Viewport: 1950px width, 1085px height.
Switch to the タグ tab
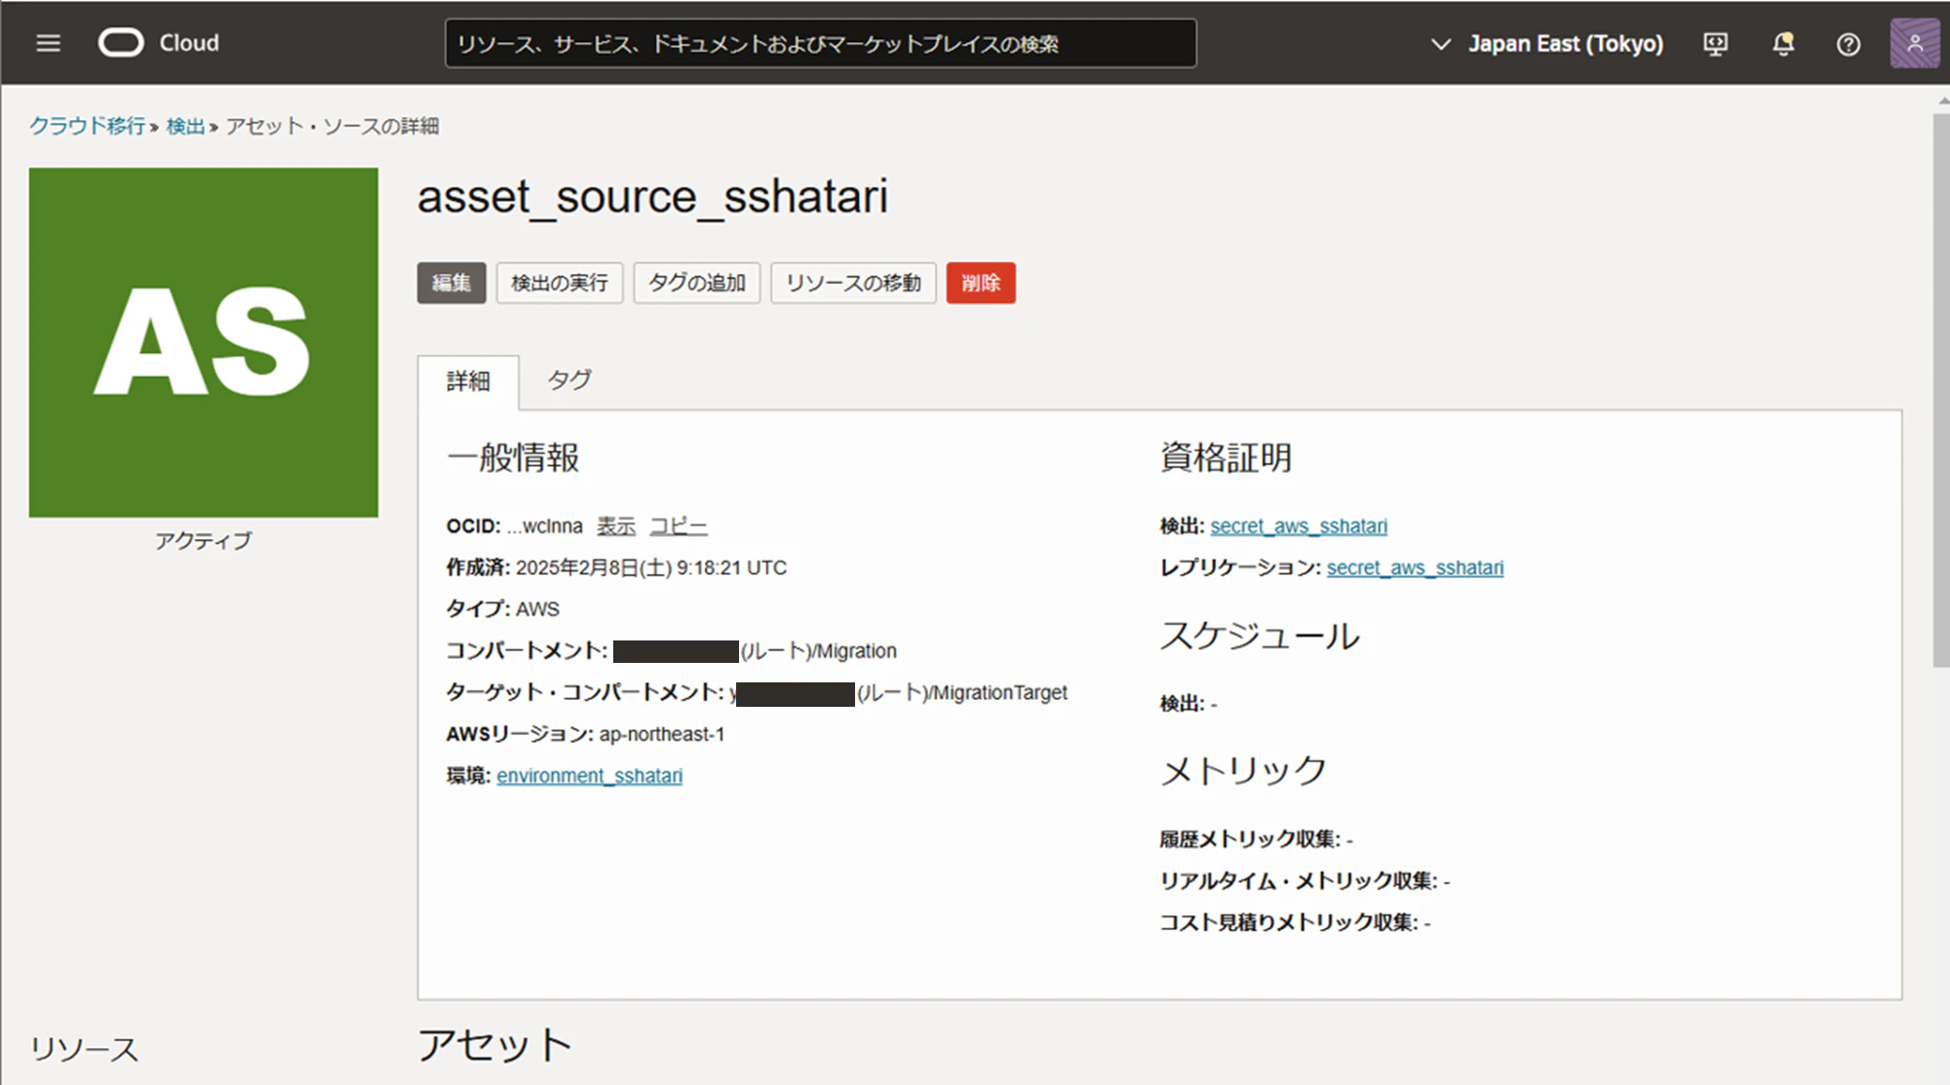coord(569,380)
